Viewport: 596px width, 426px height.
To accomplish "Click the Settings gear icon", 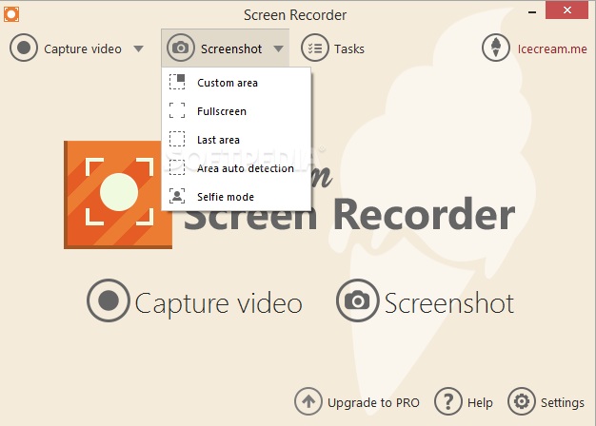I will [x=522, y=401].
